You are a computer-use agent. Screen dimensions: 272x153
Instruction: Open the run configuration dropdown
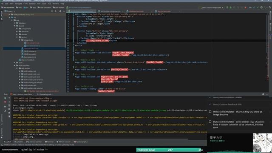212,8
